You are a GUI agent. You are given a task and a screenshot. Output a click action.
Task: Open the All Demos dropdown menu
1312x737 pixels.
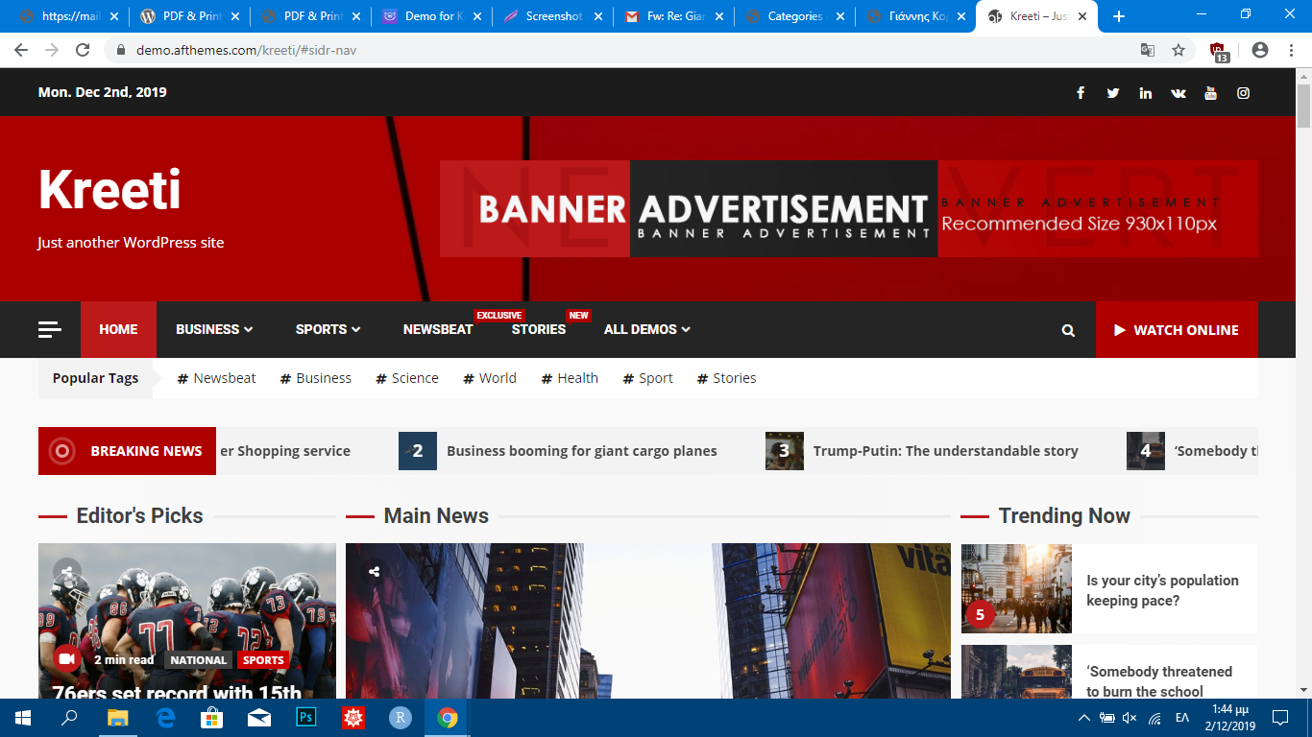click(x=646, y=329)
